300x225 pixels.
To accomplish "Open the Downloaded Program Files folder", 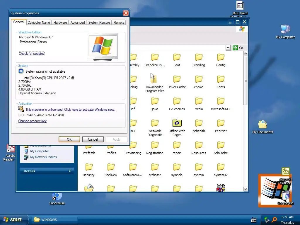I will pyautogui.click(x=155, y=84).
